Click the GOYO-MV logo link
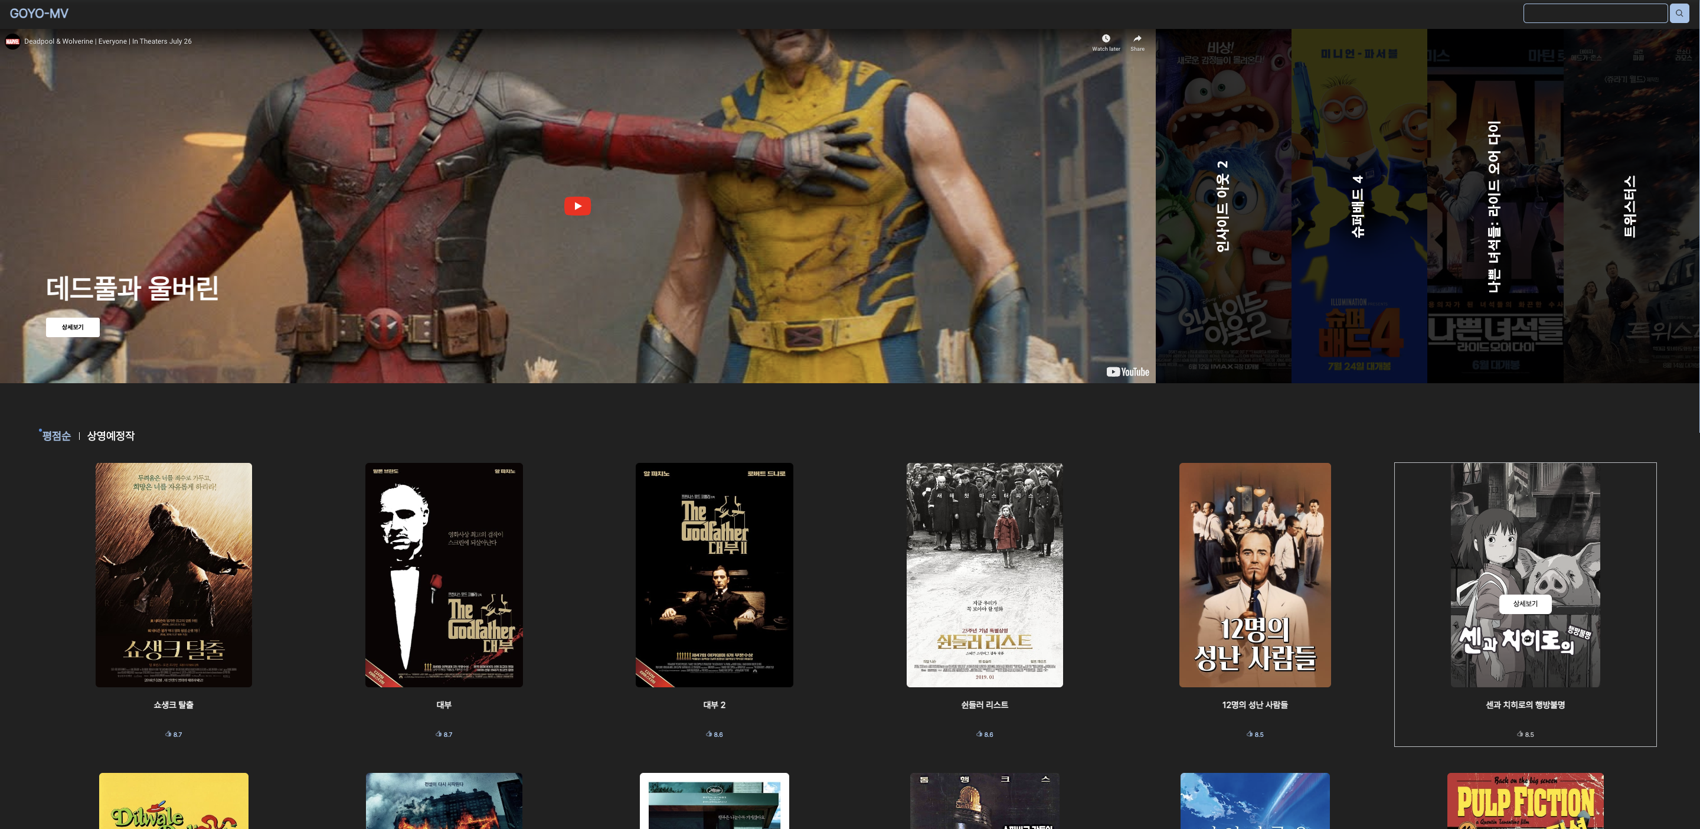 (x=39, y=14)
